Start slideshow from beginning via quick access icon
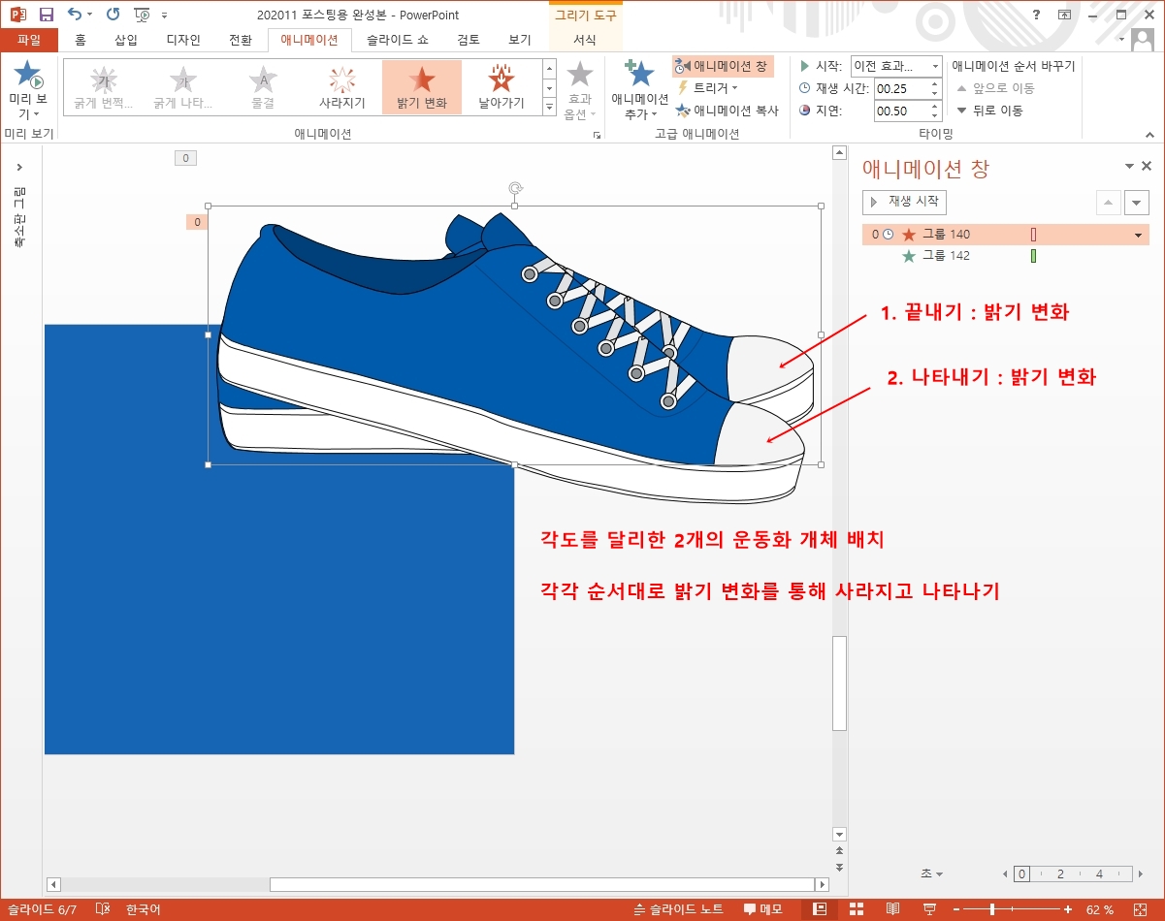 point(142,15)
